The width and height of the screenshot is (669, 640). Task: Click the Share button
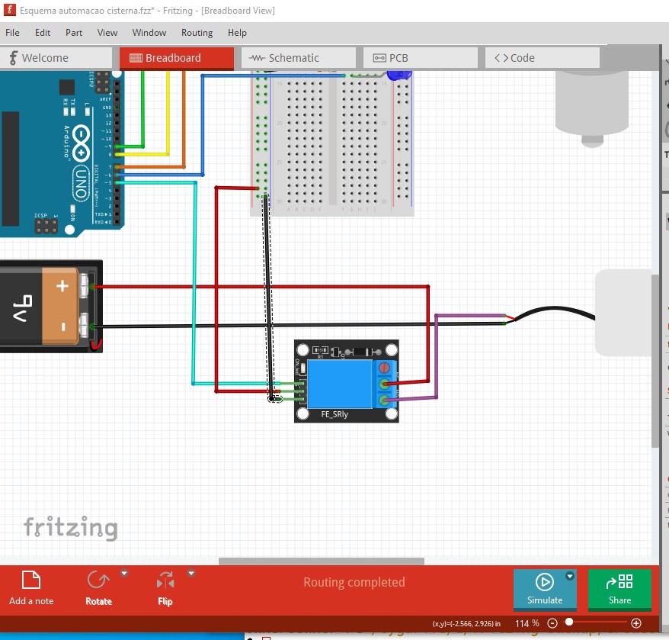(619, 589)
